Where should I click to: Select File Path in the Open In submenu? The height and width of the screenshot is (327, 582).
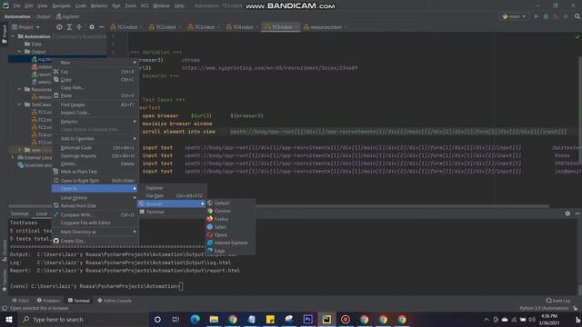click(172, 196)
